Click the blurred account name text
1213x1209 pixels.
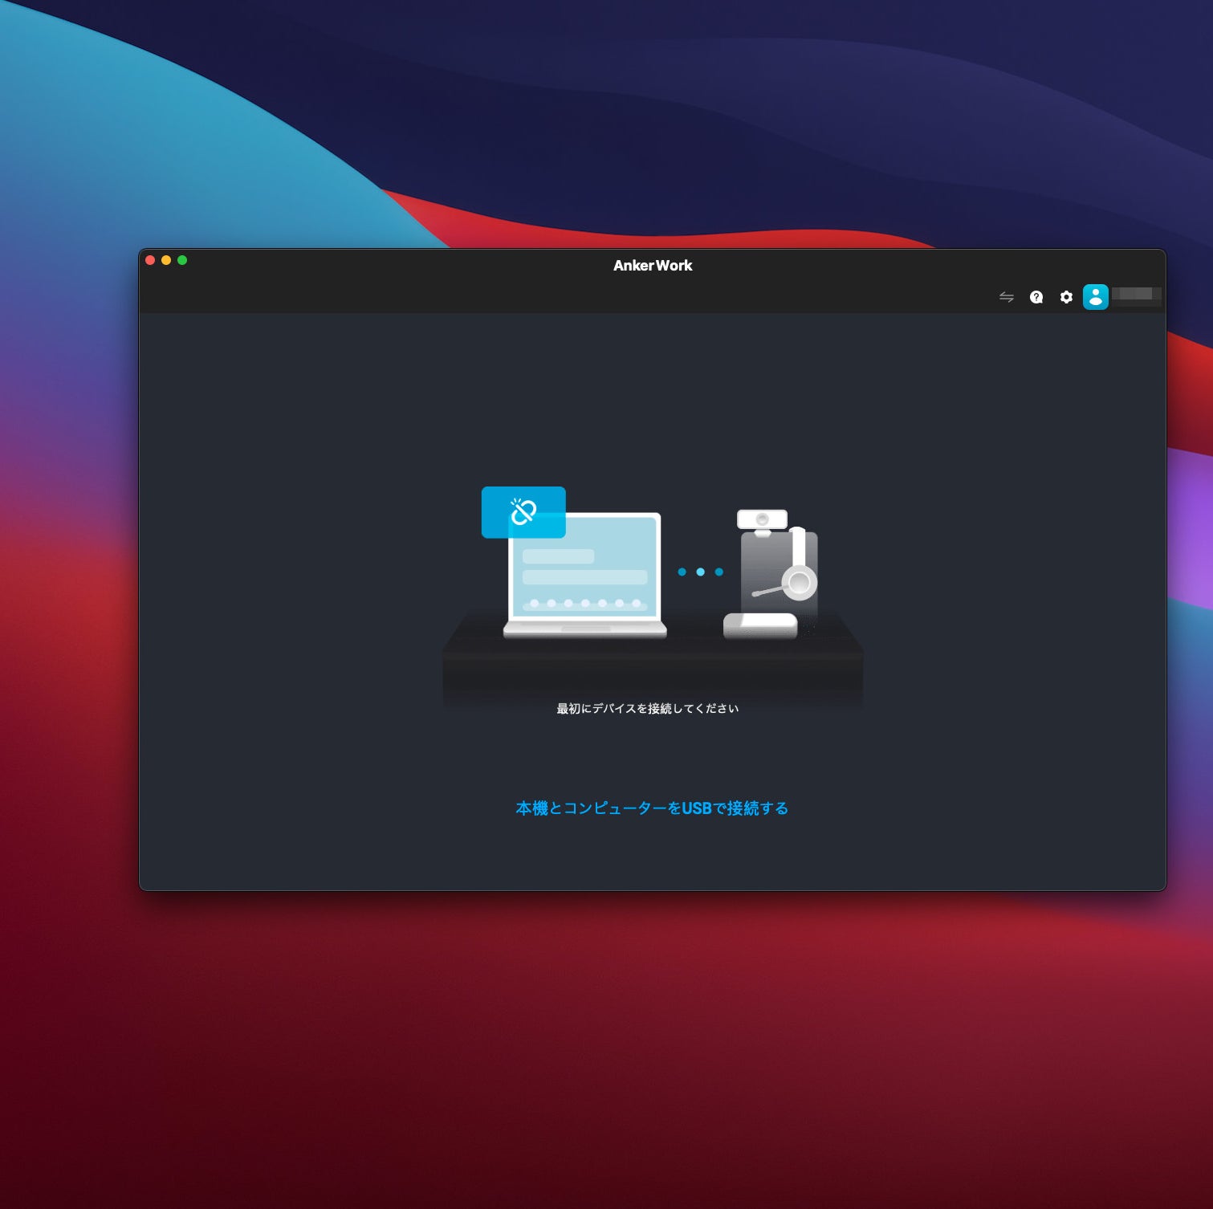[x=1135, y=295]
